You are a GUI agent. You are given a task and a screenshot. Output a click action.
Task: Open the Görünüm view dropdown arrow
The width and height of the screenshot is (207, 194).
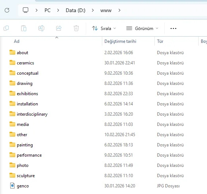click(x=157, y=28)
